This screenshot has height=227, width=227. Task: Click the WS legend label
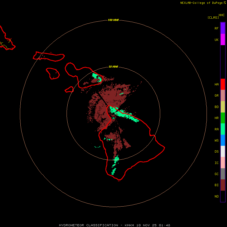coord(216,140)
